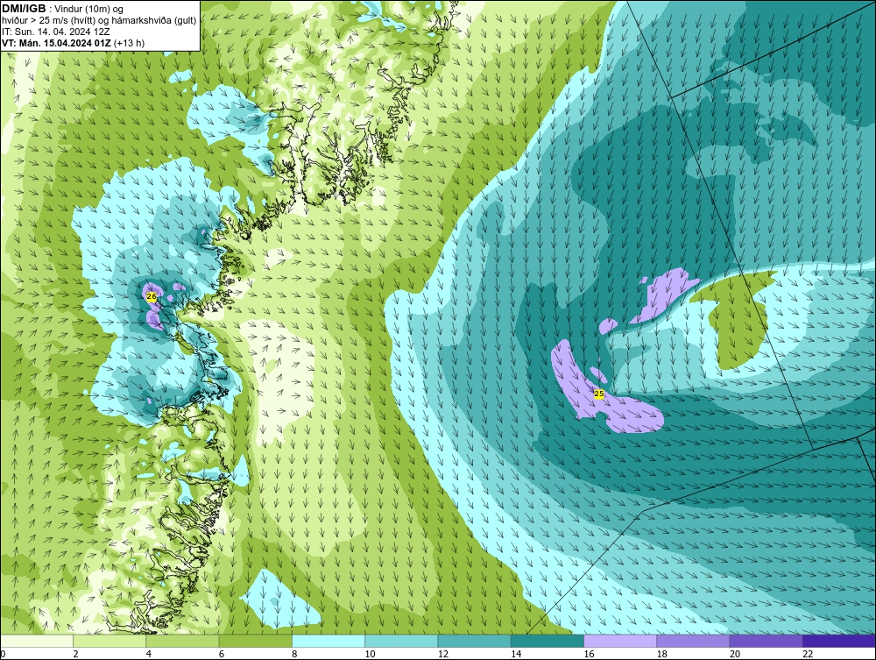Click the hviður > 25 m/s description line
The width and height of the screenshot is (876, 660).
point(99,21)
